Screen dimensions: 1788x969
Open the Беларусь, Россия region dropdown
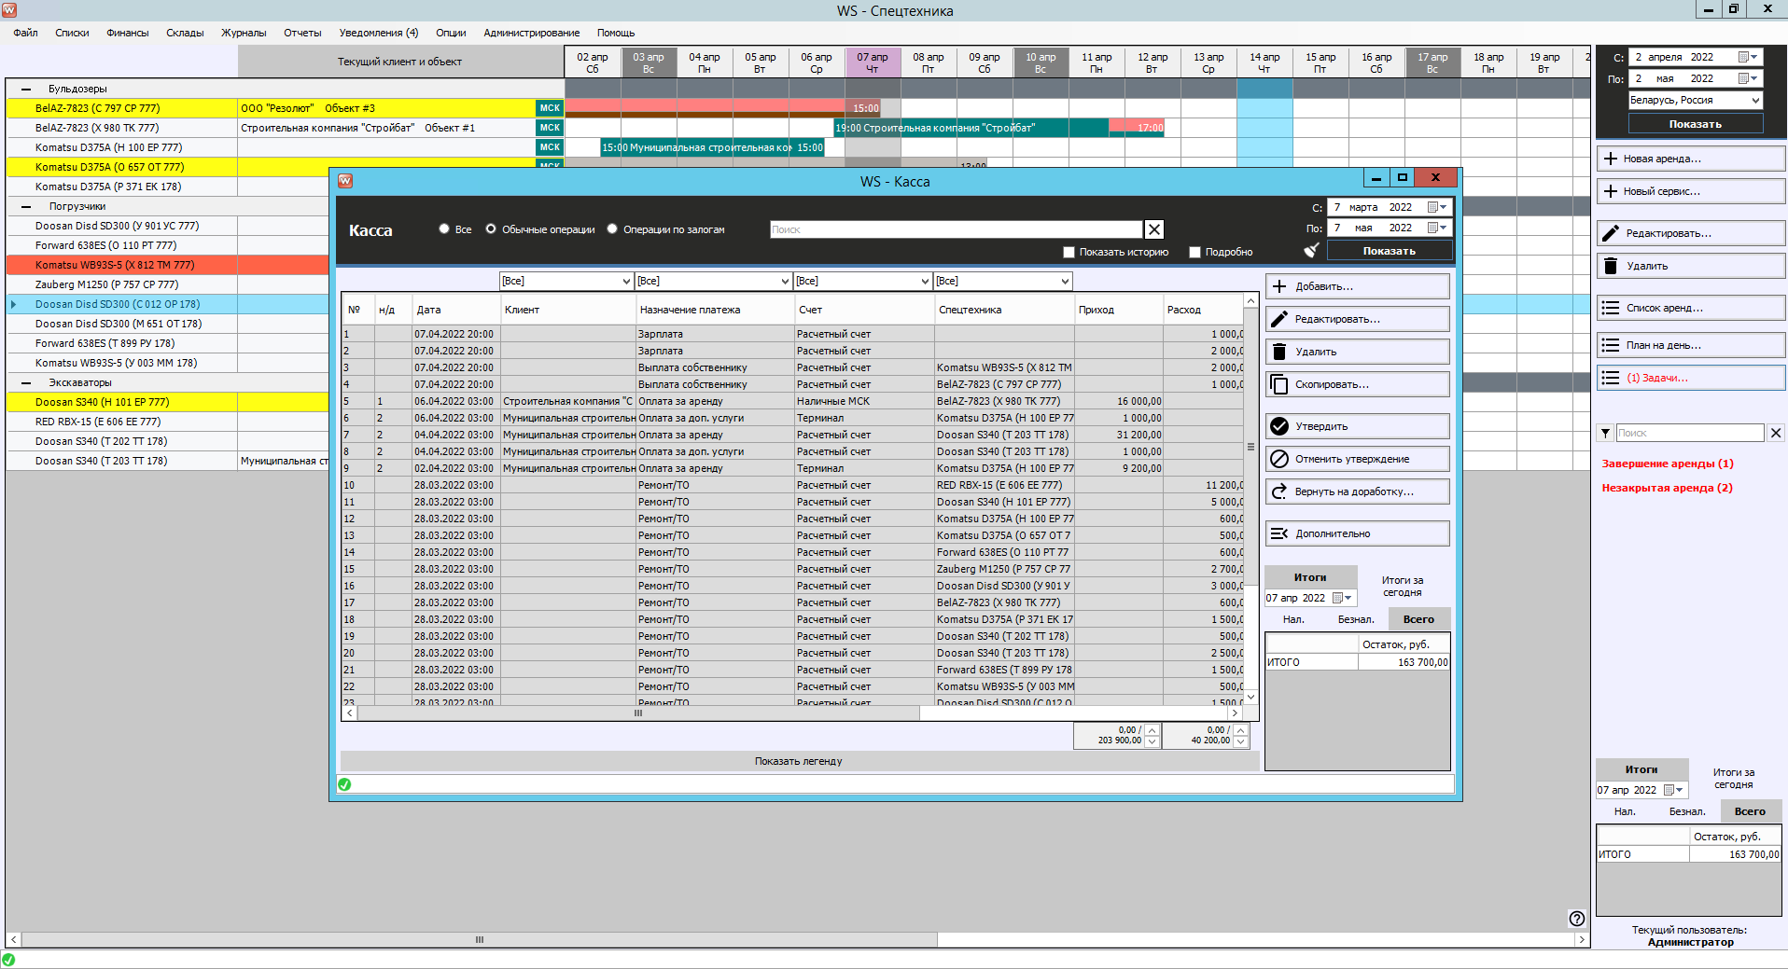(1754, 101)
